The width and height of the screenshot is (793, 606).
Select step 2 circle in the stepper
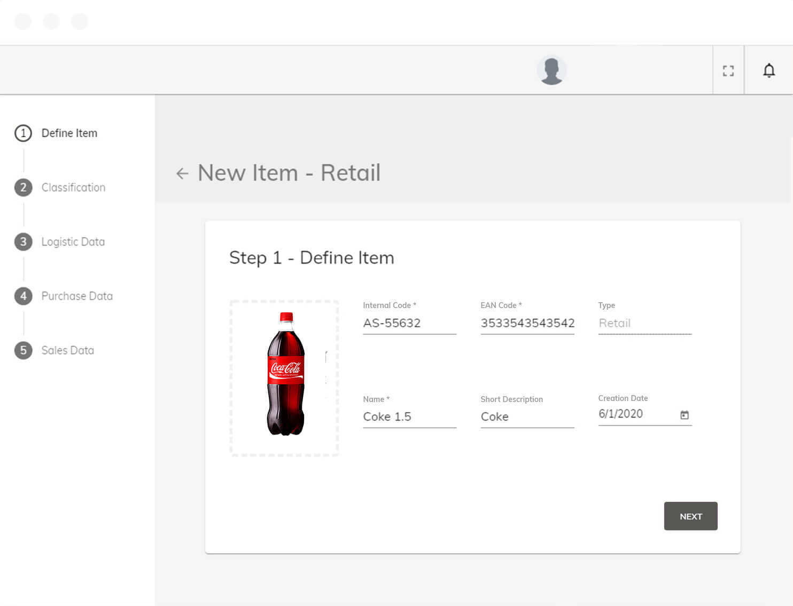(23, 187)
